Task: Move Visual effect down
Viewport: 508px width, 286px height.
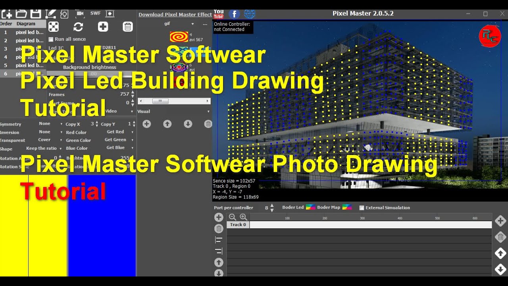Action: click(188, 124)
